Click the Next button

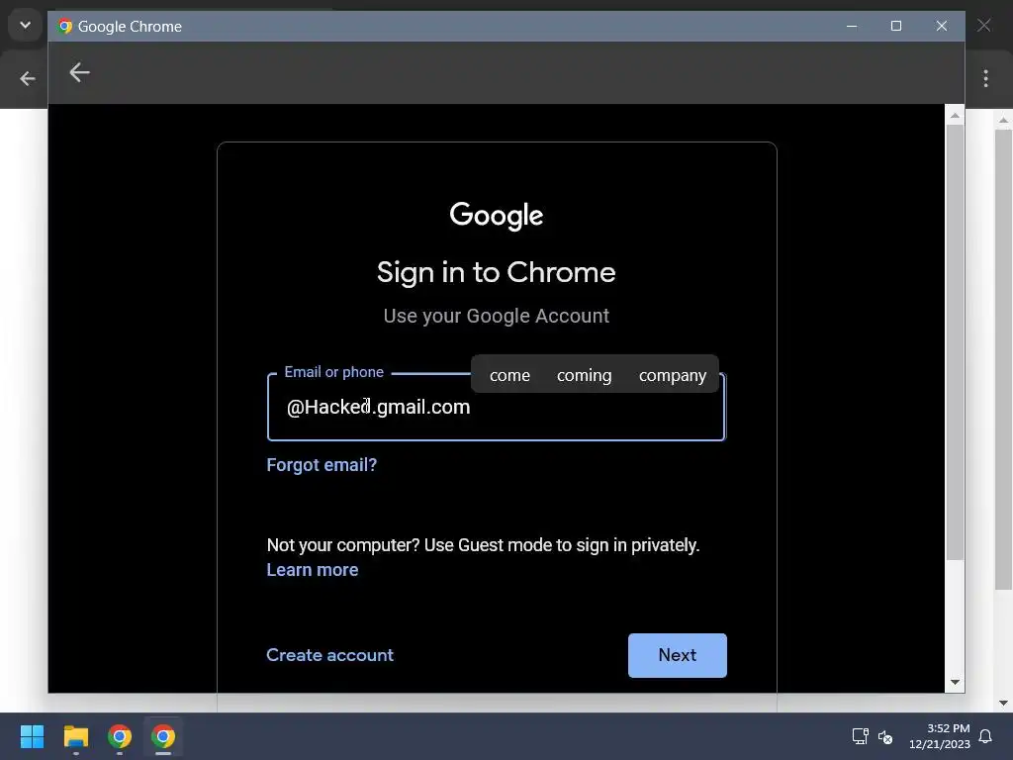point(677,655)
